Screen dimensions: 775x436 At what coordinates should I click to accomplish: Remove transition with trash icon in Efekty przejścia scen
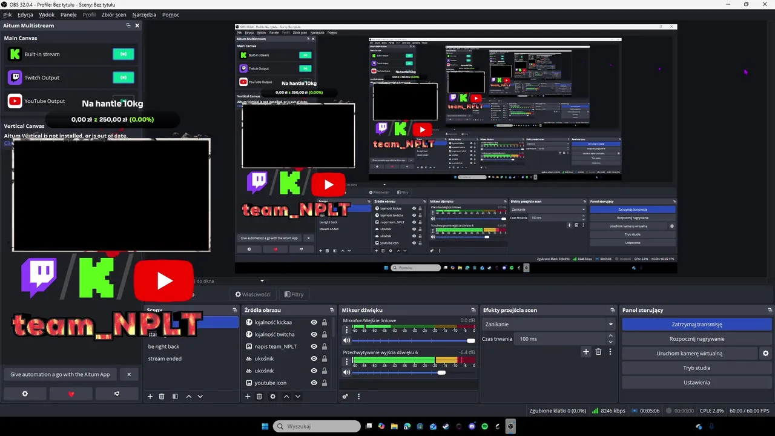click(x=598, y=352)
